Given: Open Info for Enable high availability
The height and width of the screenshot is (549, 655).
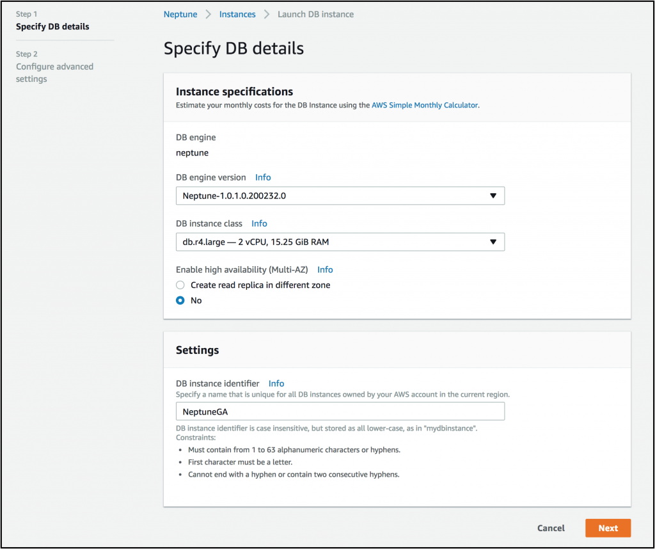Looking at the screenshot, I should [x=325, y=269].
